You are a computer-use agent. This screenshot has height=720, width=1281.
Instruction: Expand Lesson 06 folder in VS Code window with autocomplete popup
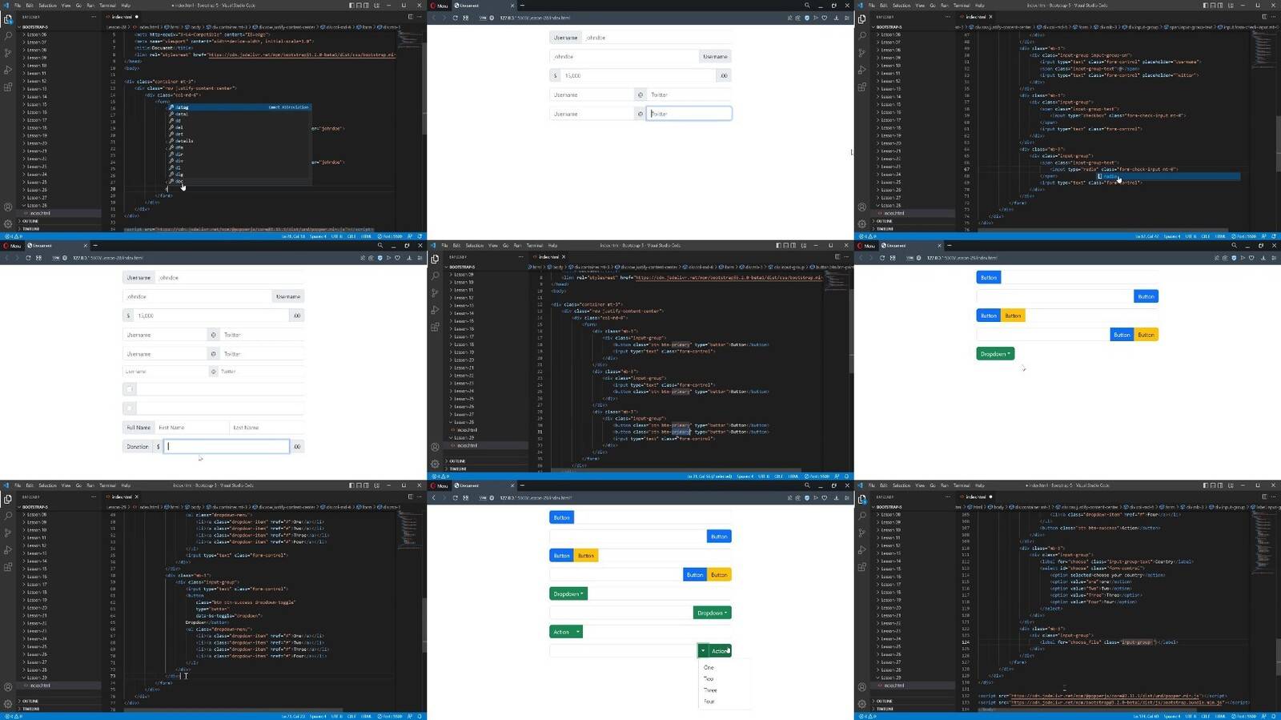coord(36,34)
